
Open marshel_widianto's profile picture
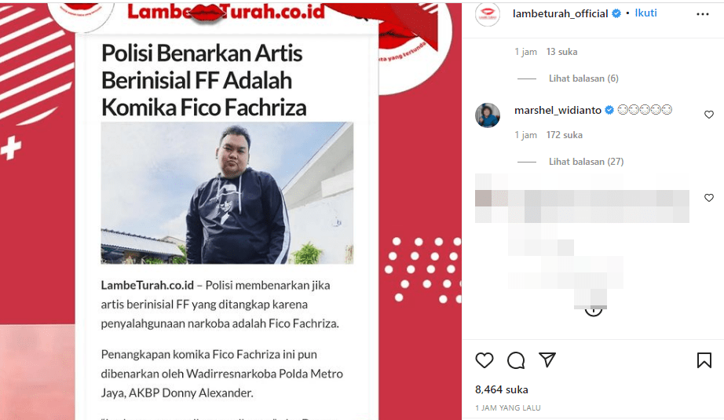coord(488,115)
